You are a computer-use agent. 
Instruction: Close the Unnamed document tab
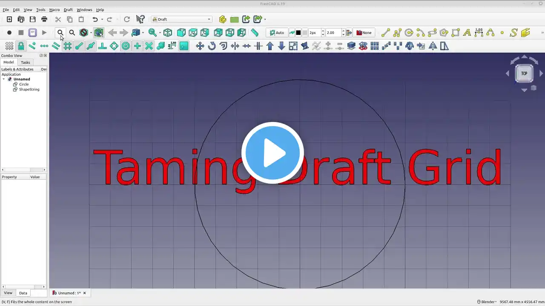(x=85, y=293)
